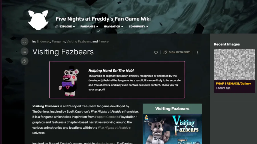Click the recent image thumbnail

pos(234,65)
